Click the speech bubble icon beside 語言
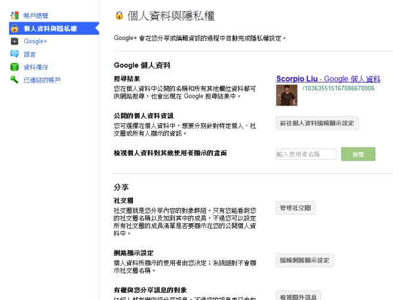 [x=14, y=54]
